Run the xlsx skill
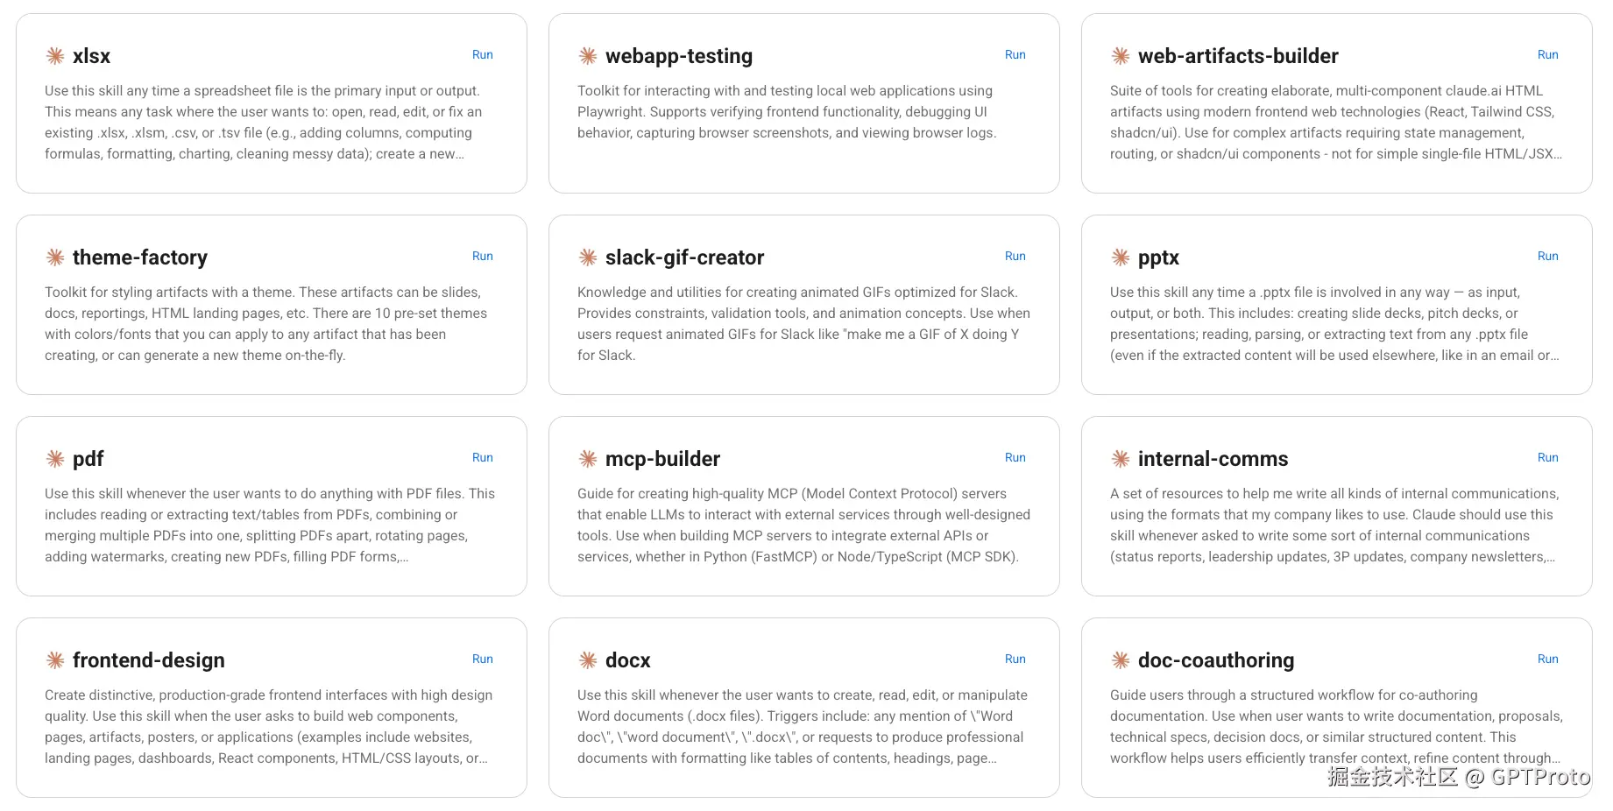 tap(482, 54)
